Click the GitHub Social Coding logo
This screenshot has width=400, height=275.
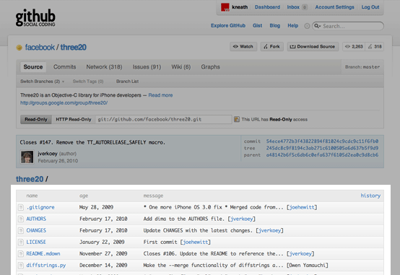(35, 18)
